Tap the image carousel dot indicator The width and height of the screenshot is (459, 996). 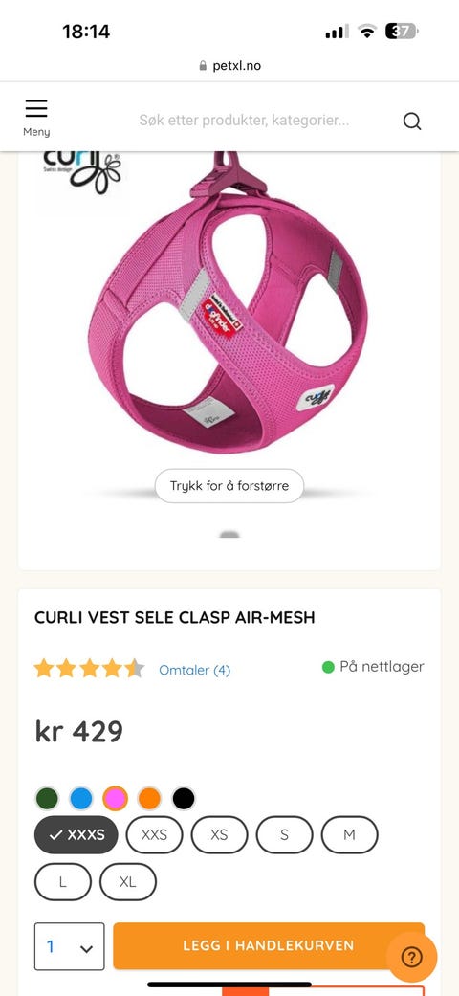tap(229, 534)
